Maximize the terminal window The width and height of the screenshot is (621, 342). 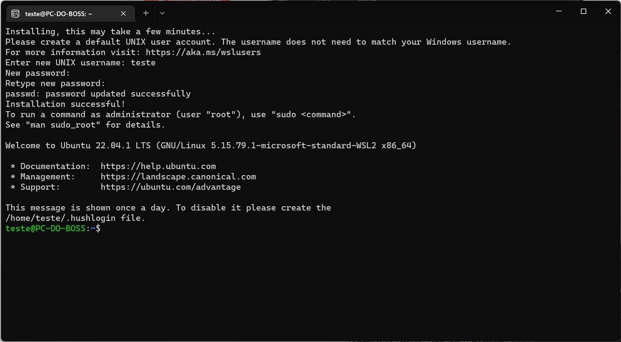[583, 11]
